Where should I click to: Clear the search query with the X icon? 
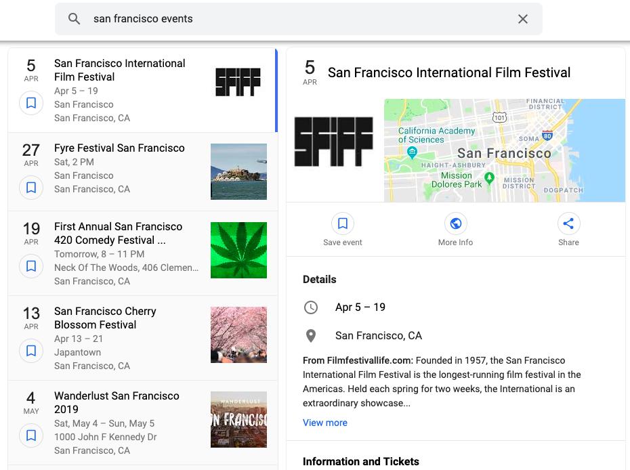click(523, 19)
